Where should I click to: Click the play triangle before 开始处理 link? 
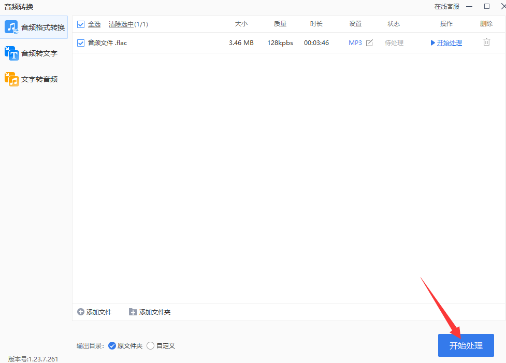[x=433, y=42]
